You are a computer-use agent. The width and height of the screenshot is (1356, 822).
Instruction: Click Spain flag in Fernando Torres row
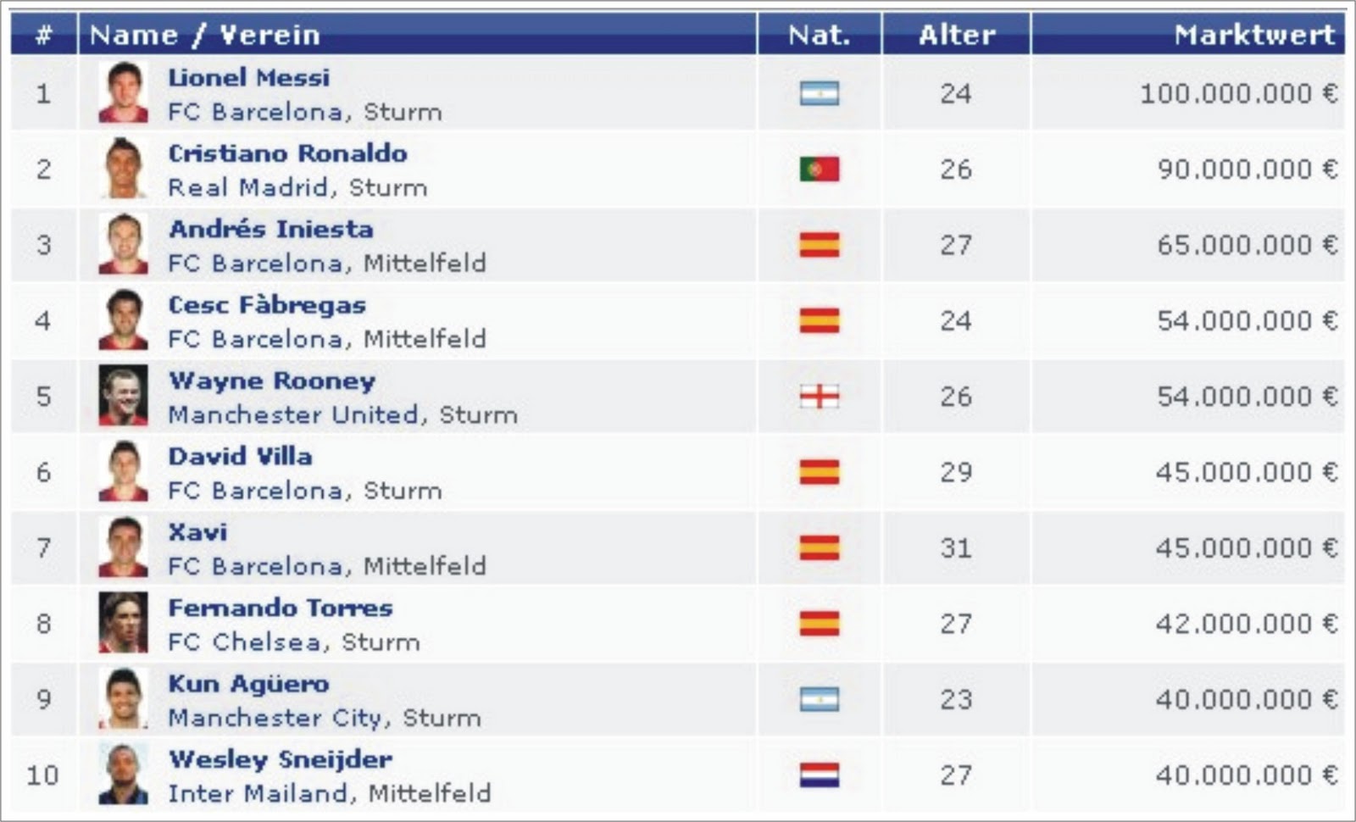click(819, 623)
